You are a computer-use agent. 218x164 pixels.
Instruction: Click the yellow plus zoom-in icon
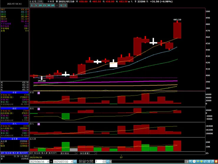click(x=202, y=162)
